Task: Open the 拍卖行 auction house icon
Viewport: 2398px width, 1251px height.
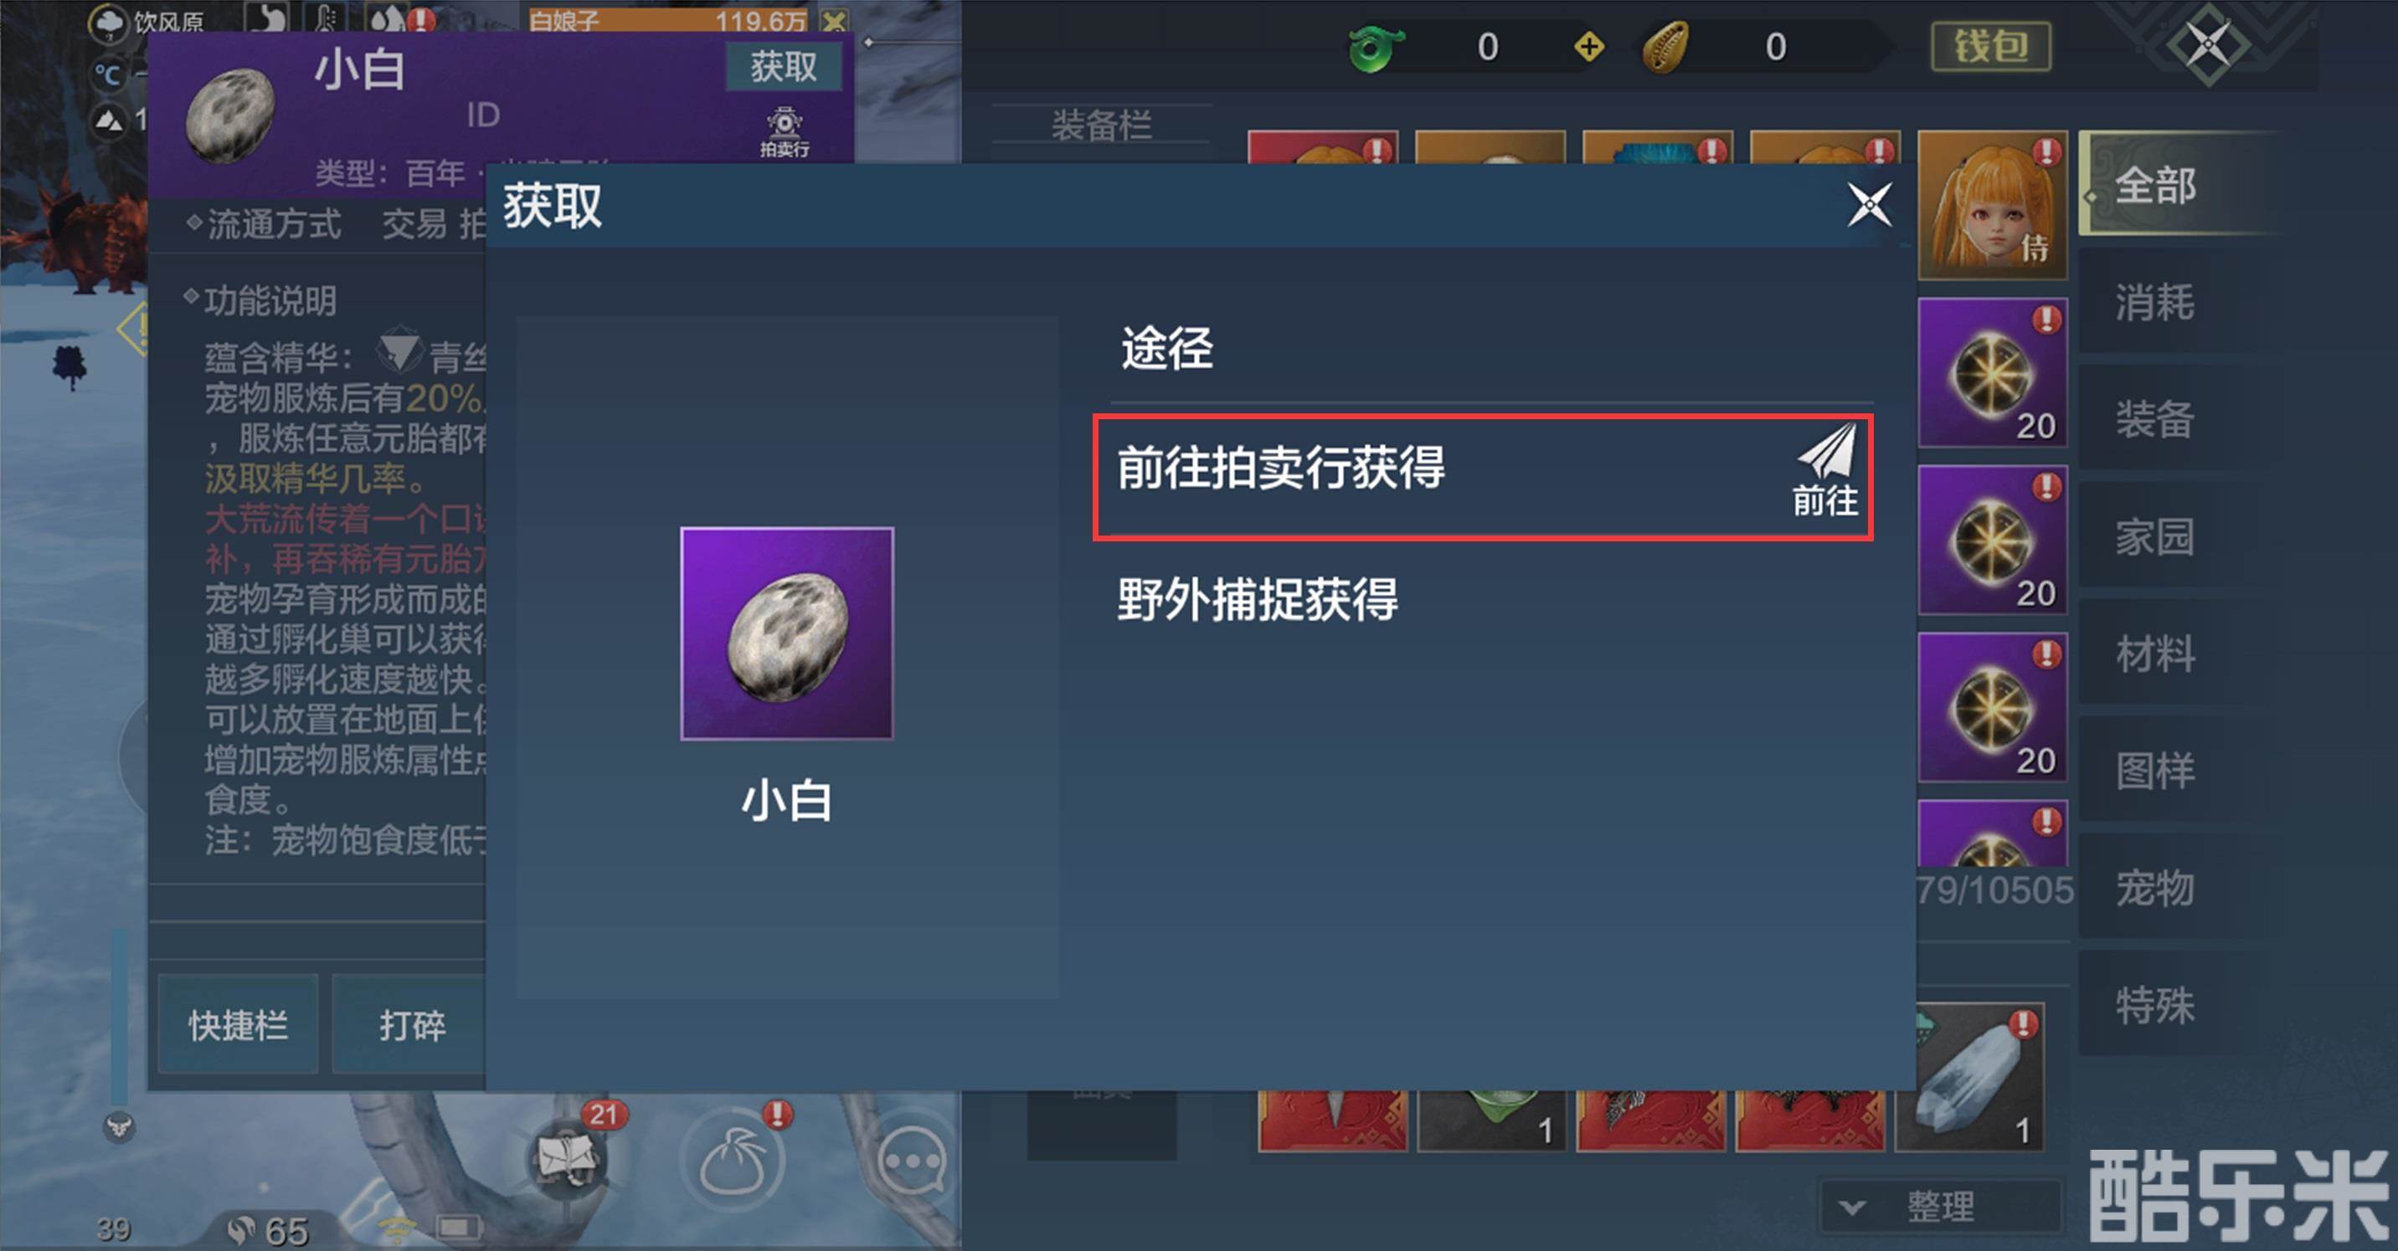Action: pos(784,133)
